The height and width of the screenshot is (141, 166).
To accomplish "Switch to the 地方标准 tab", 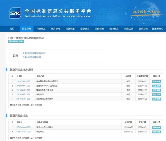I will 56,29.
